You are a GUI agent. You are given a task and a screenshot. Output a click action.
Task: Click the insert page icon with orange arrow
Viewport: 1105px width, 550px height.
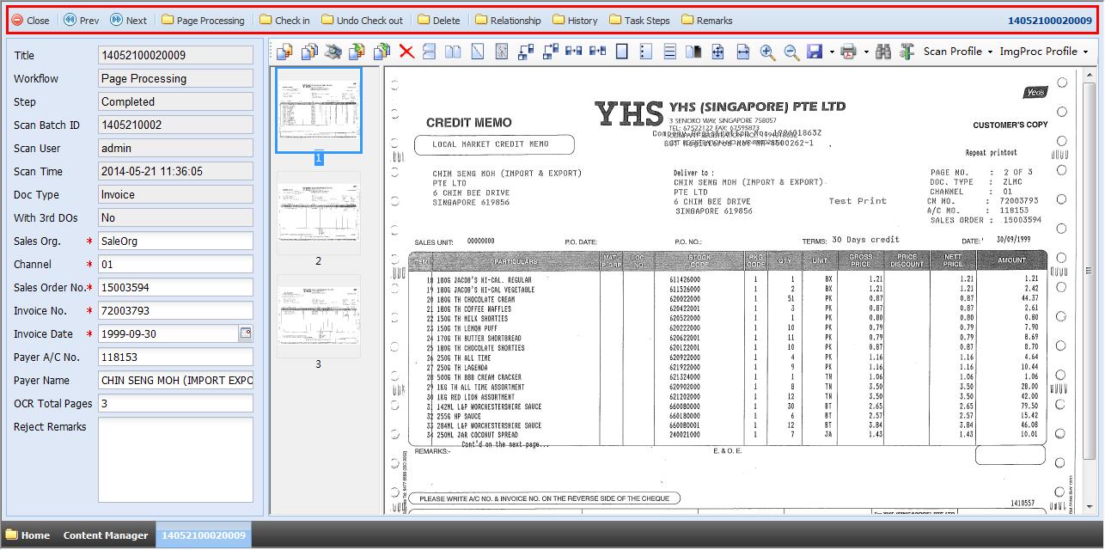pos(283,52)
